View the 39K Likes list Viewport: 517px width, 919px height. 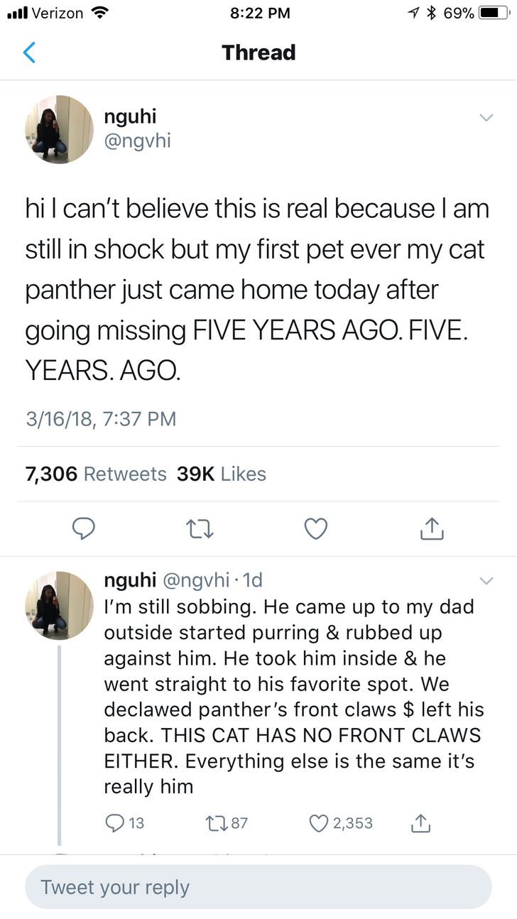(x=222, y=474)
